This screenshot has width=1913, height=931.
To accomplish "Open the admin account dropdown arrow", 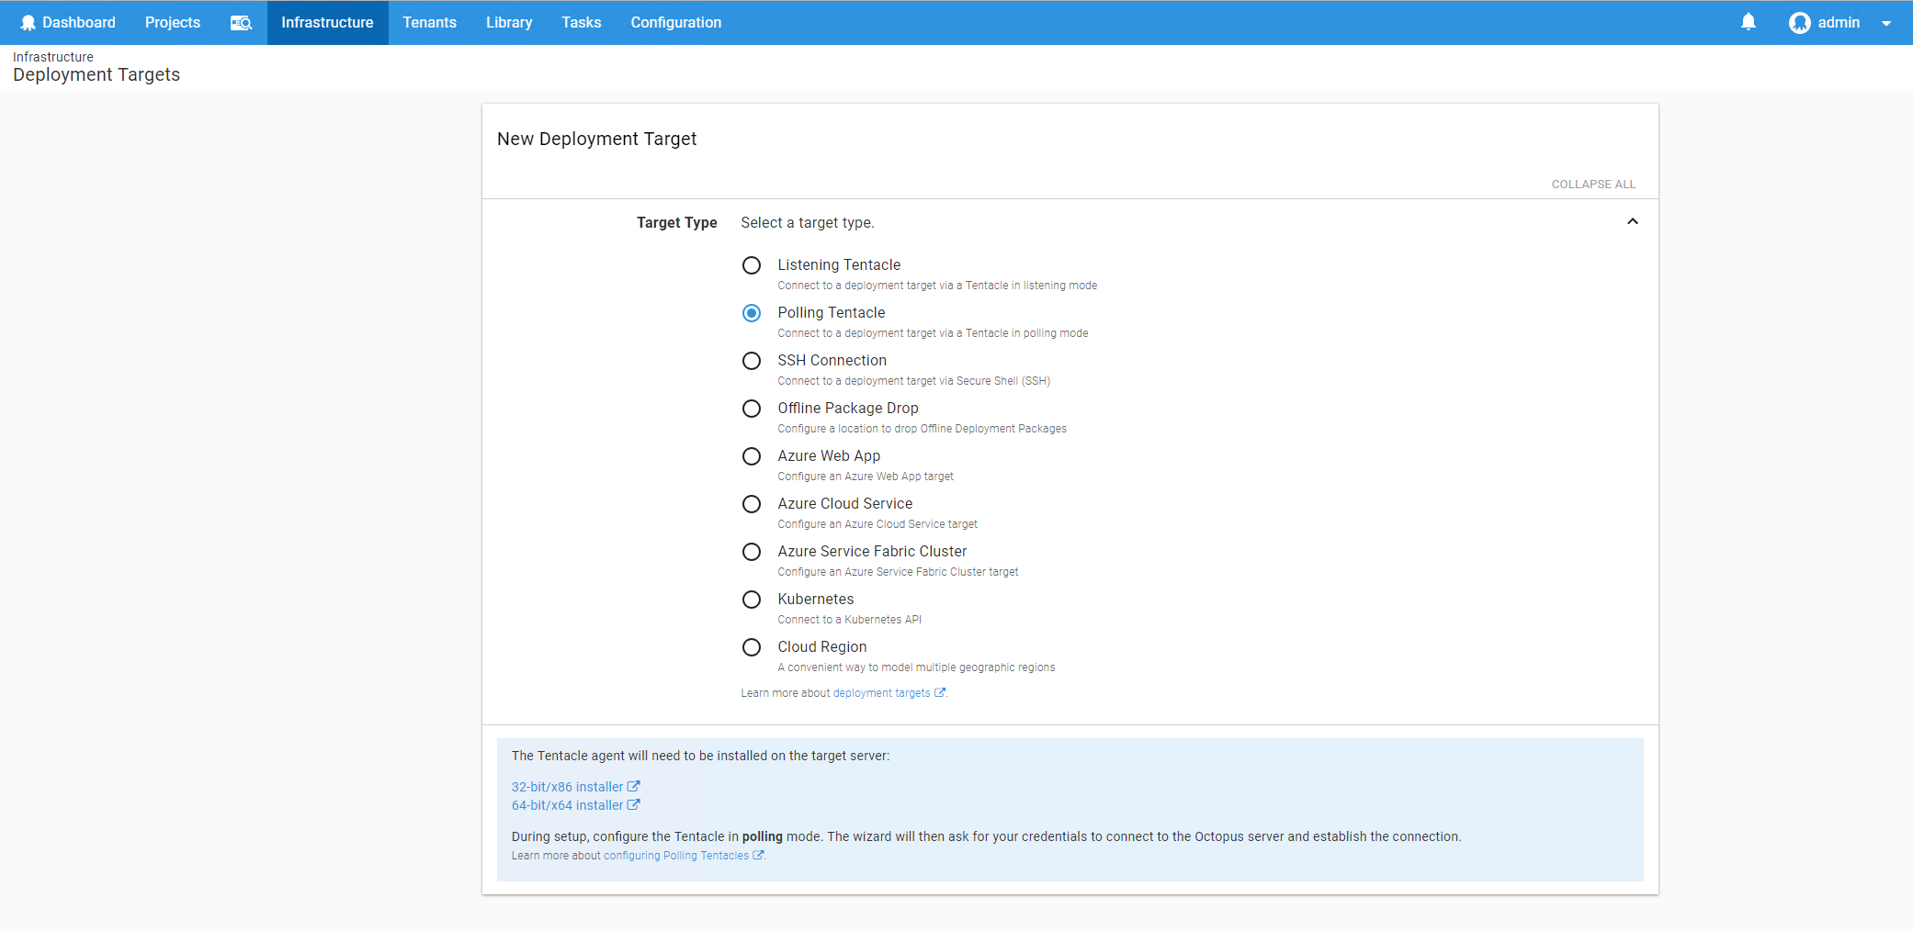I will click(x=1886, y=24).
